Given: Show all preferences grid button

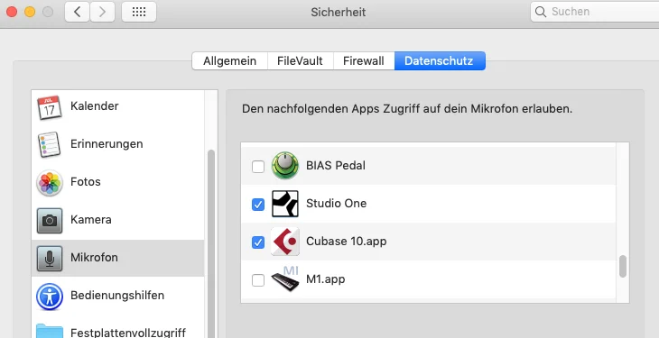Looking at the screenshot, I should pyautogui.click(x=139, y=12).
